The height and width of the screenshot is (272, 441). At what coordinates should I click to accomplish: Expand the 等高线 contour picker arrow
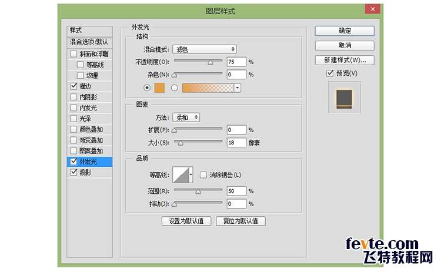coord(191,174)
